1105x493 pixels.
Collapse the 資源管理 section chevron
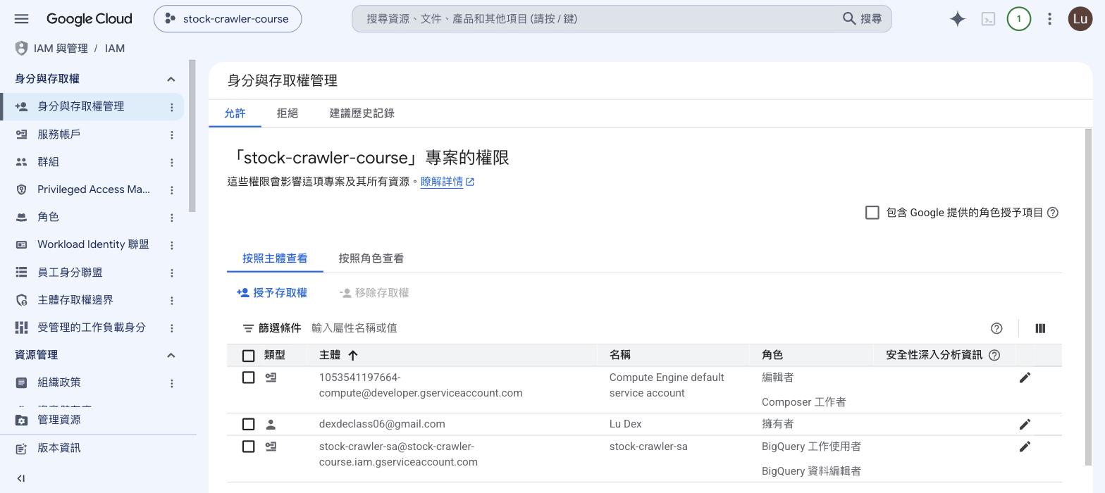click(x=171, y=355)
